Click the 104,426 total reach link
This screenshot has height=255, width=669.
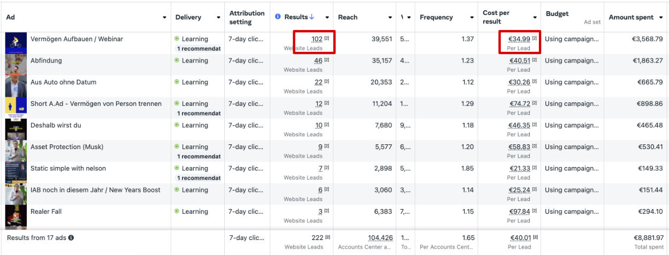(380, 238)
